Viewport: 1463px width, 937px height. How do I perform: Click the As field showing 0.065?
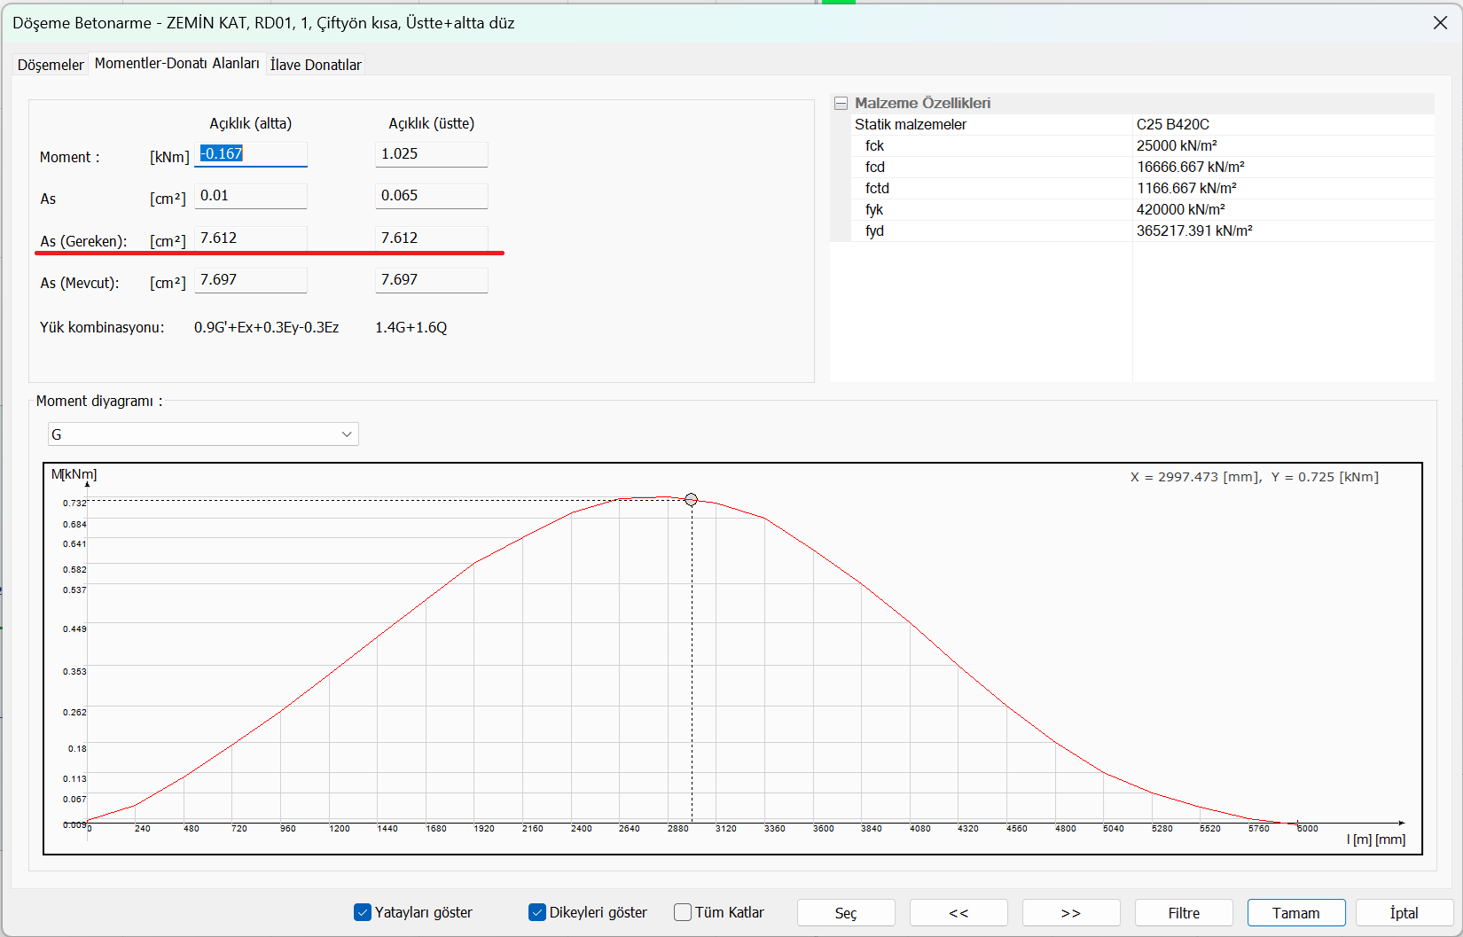(x=432, y=196)
